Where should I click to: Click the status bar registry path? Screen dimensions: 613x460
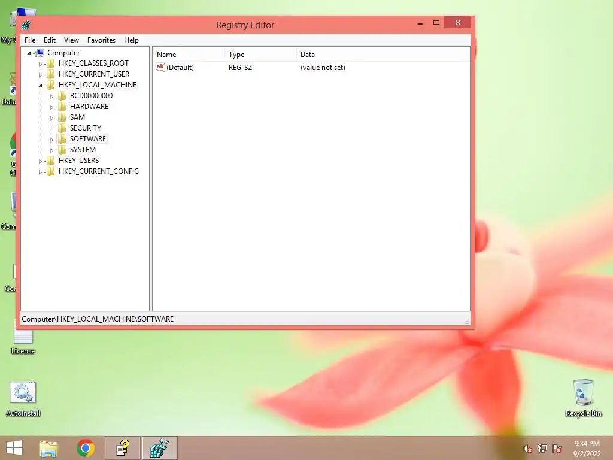[x=98, y=319]
